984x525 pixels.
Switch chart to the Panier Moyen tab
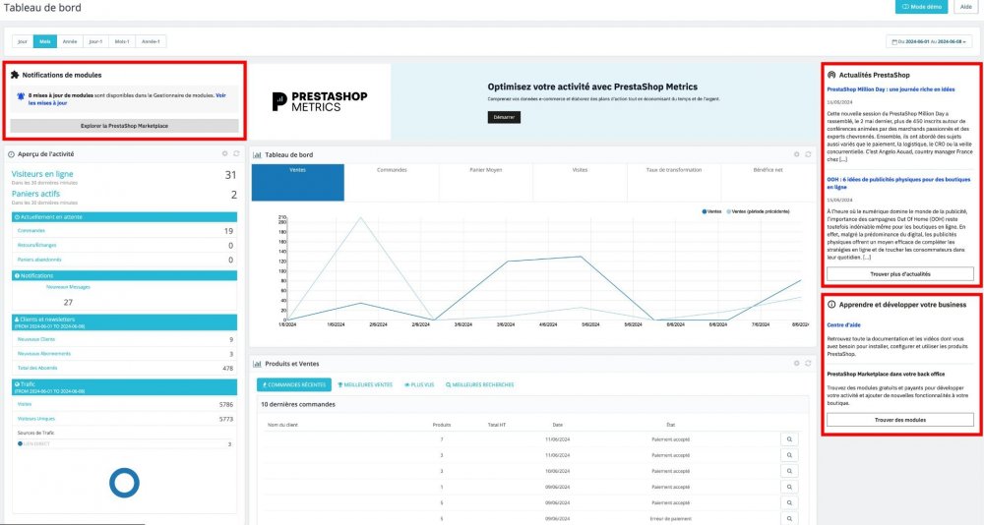click(486, 183)
